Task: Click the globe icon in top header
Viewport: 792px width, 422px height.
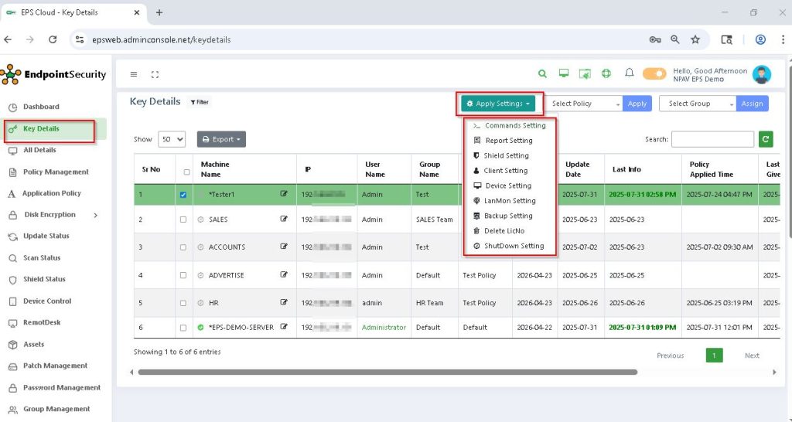Action: pyautogui.click(x=606, y=74)
